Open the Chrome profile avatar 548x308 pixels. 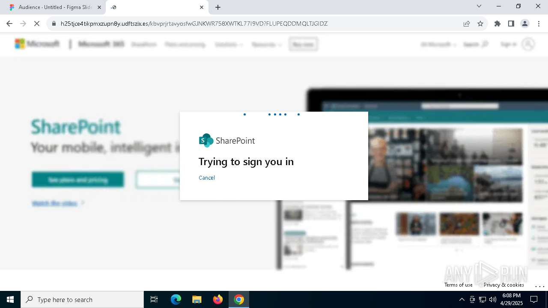pyautogui.click(x=525, y=24)
